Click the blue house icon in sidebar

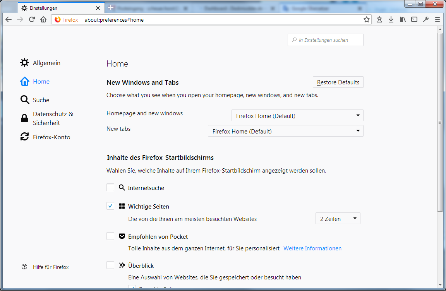coord(24,81)
